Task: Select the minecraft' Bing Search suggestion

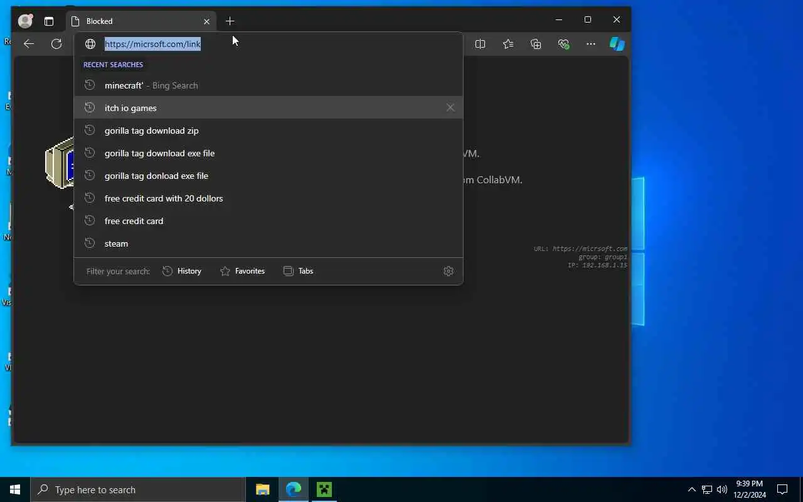Action: pos(269,85)
